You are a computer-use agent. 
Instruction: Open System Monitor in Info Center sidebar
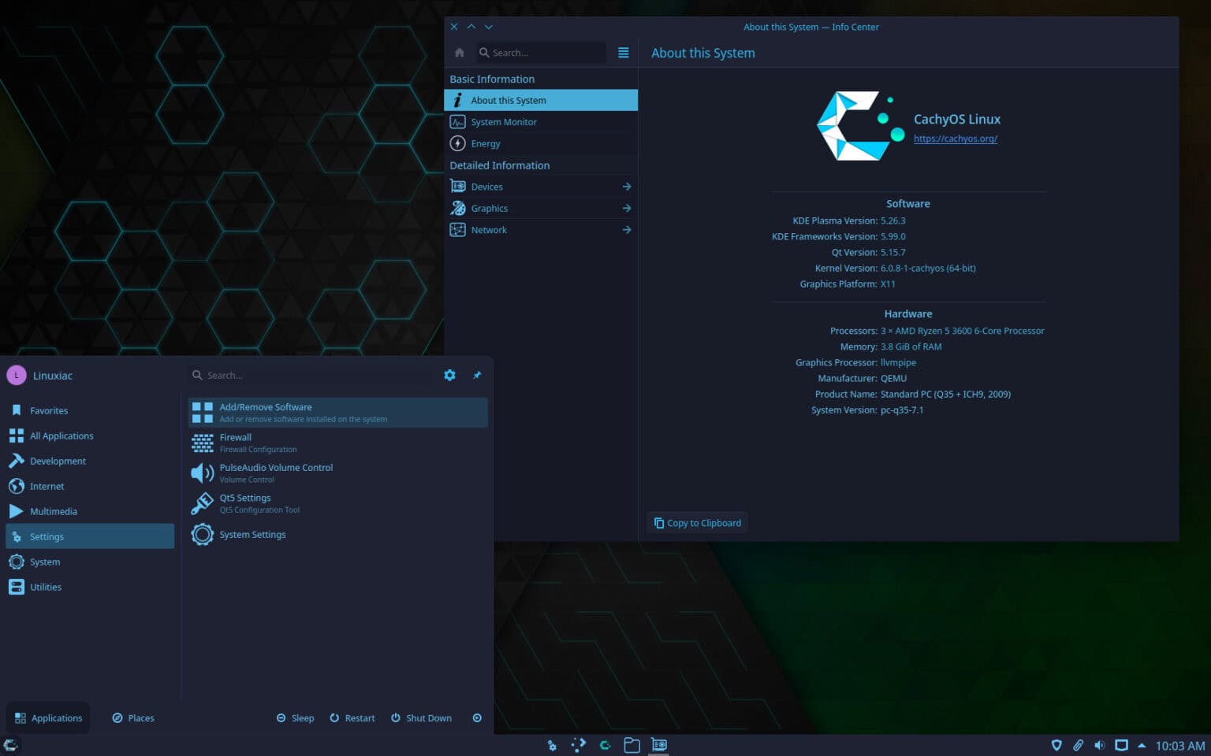click(504, 121)
